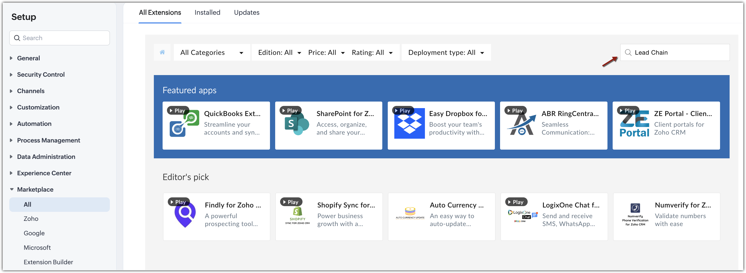This screenshot has height=273, width=746.
Task: Click the Lead Chain search field
Action: tap(678, 52)
